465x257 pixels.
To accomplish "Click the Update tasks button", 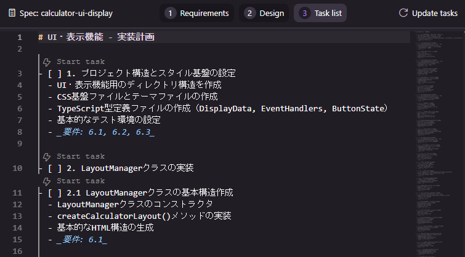I will (x=428, y=13).
